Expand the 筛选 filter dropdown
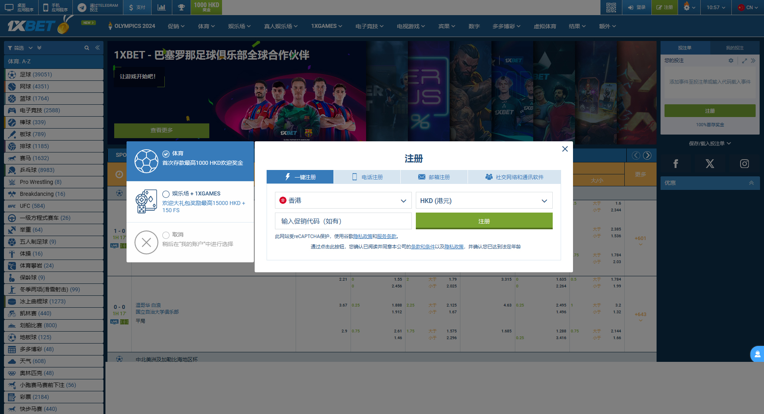The image size is (764, 414). (x=20, y=48)
